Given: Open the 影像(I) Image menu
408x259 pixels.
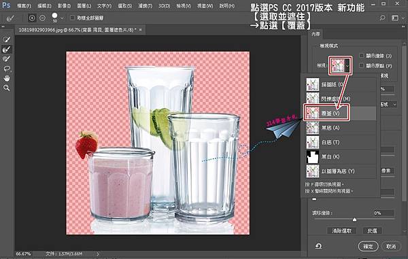Looking at the screenshot, I should 64,5.
